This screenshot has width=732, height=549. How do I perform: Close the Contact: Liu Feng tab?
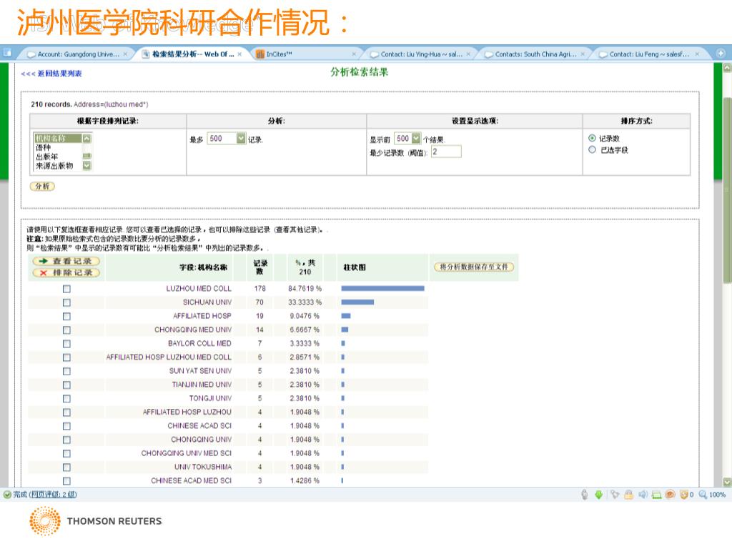(x=697, y=54)
